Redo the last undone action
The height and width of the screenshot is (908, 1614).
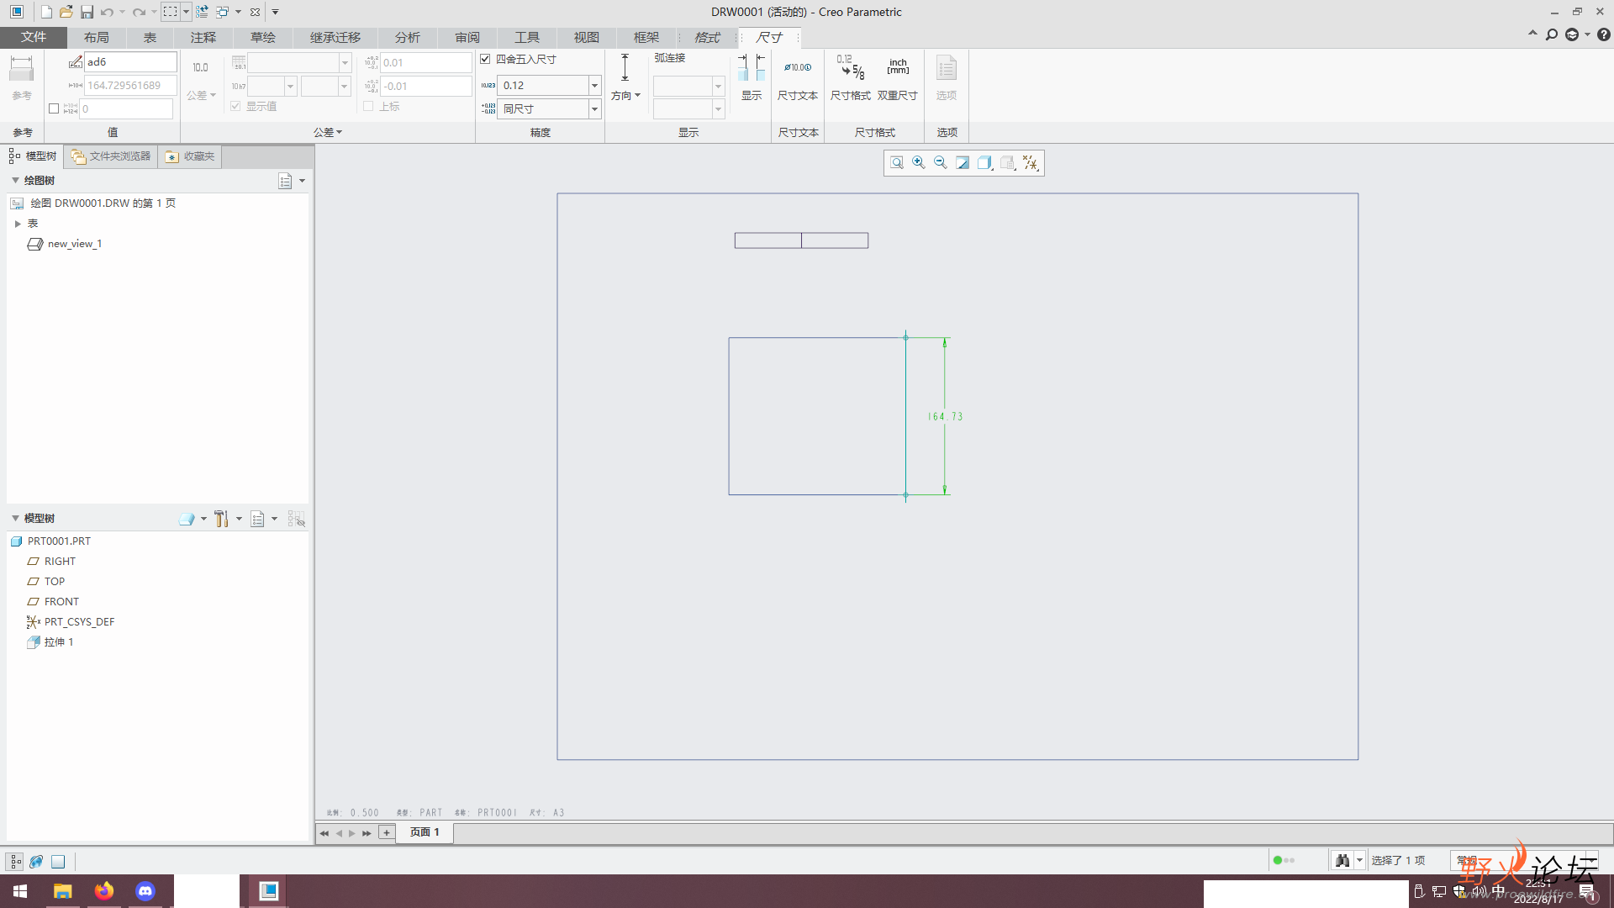[x=139, y=12]
